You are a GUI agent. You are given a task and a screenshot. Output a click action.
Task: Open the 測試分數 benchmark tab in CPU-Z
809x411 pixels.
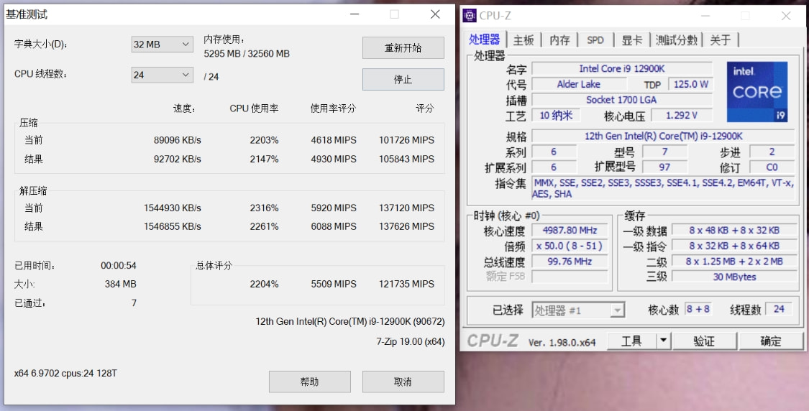coord(677,40)
